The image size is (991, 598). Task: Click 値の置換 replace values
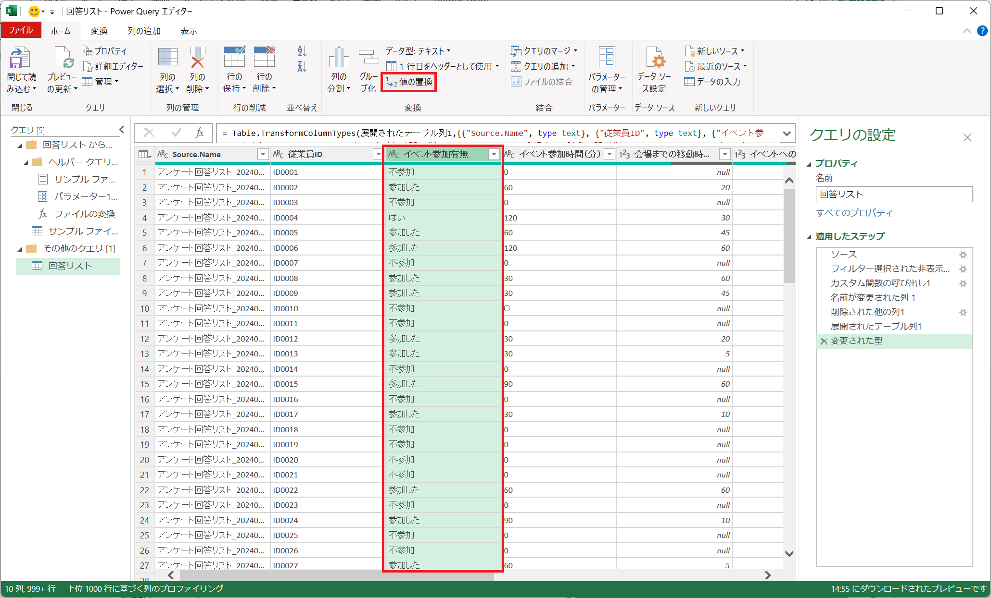pyautogui.click(x=409, y=82)
